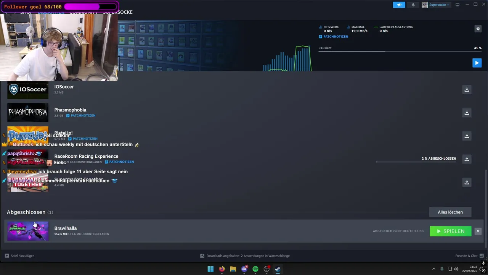Viewport: 488px width, 275px height.
Task: Open the Phasmophobia Patchnotizen link
Action: tap(80, 115)
